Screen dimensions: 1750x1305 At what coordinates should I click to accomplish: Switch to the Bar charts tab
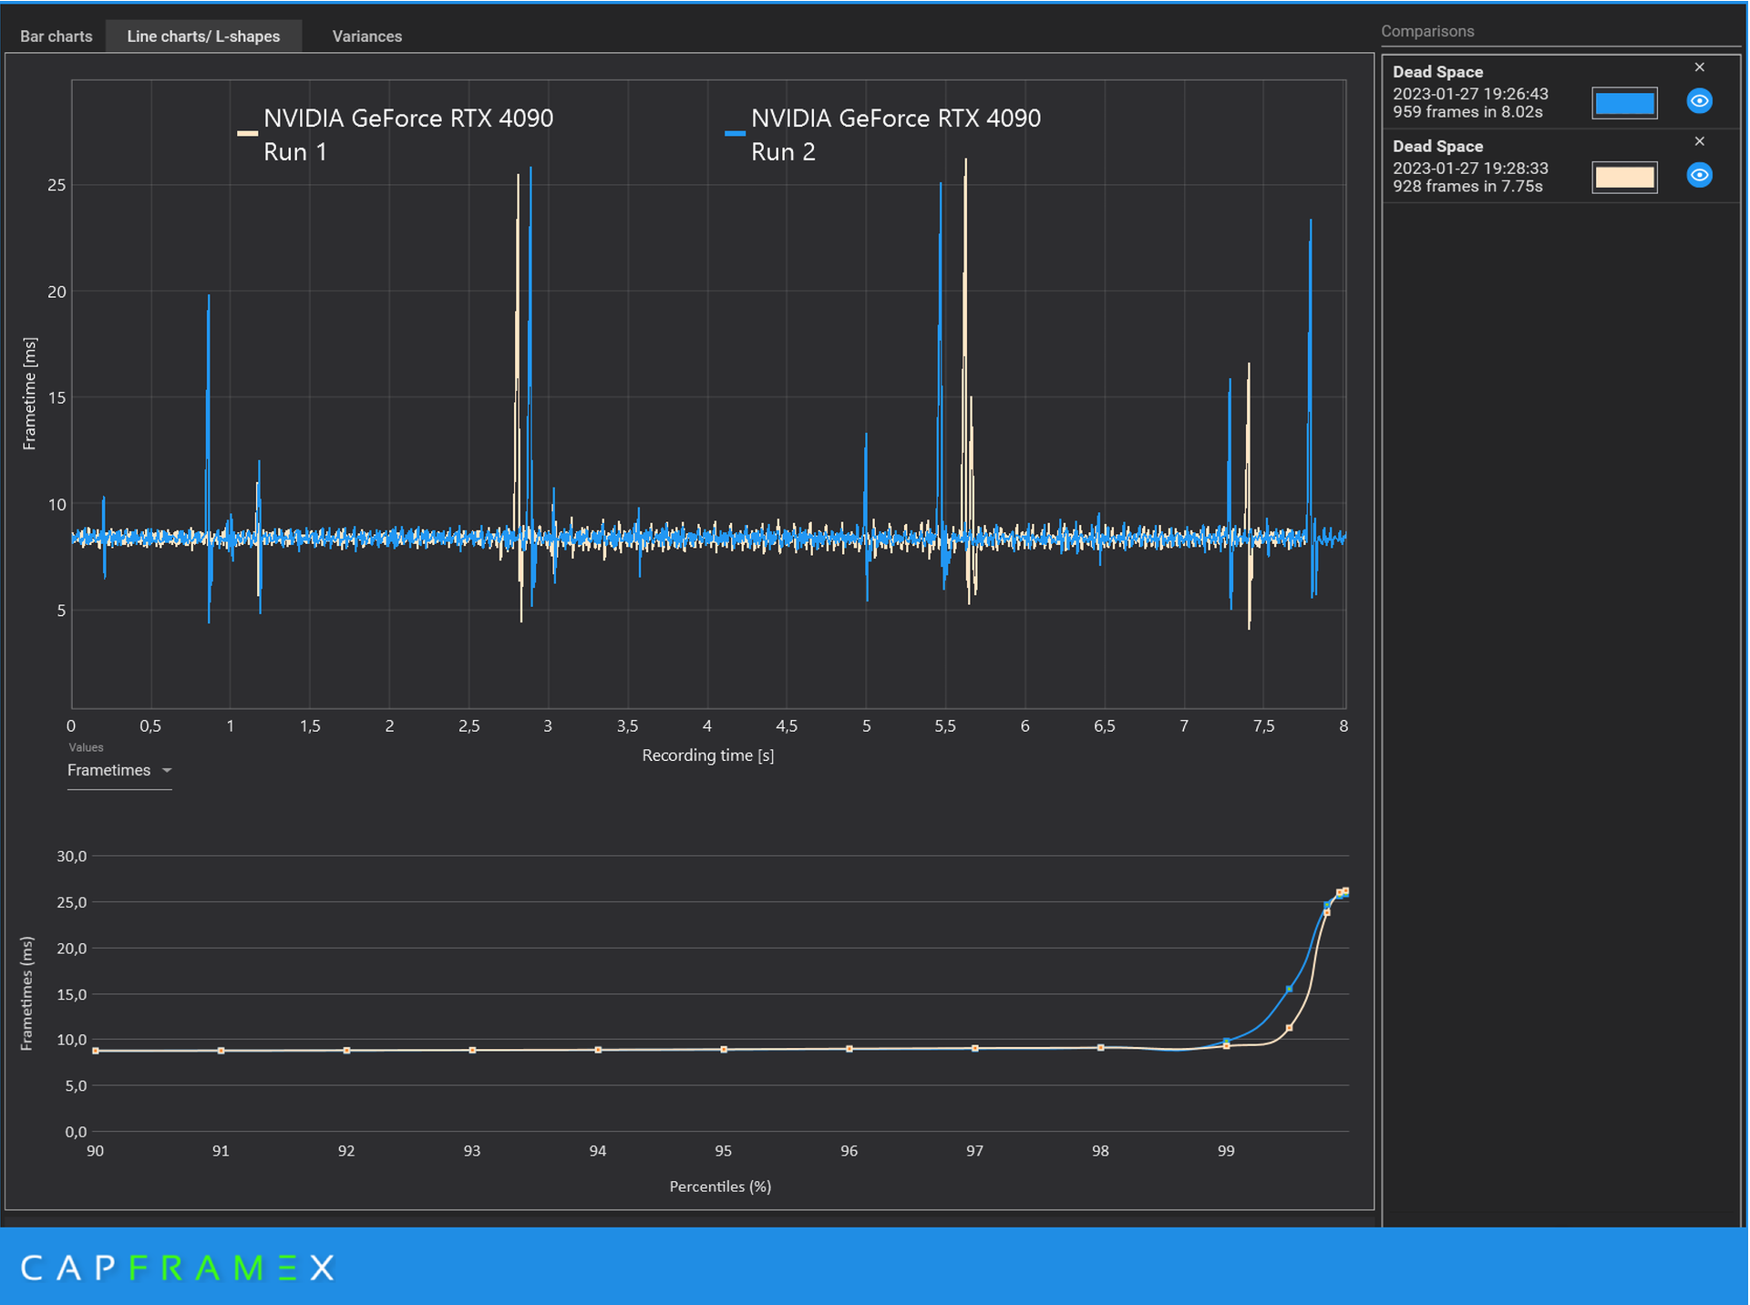(x=57, y=36)
